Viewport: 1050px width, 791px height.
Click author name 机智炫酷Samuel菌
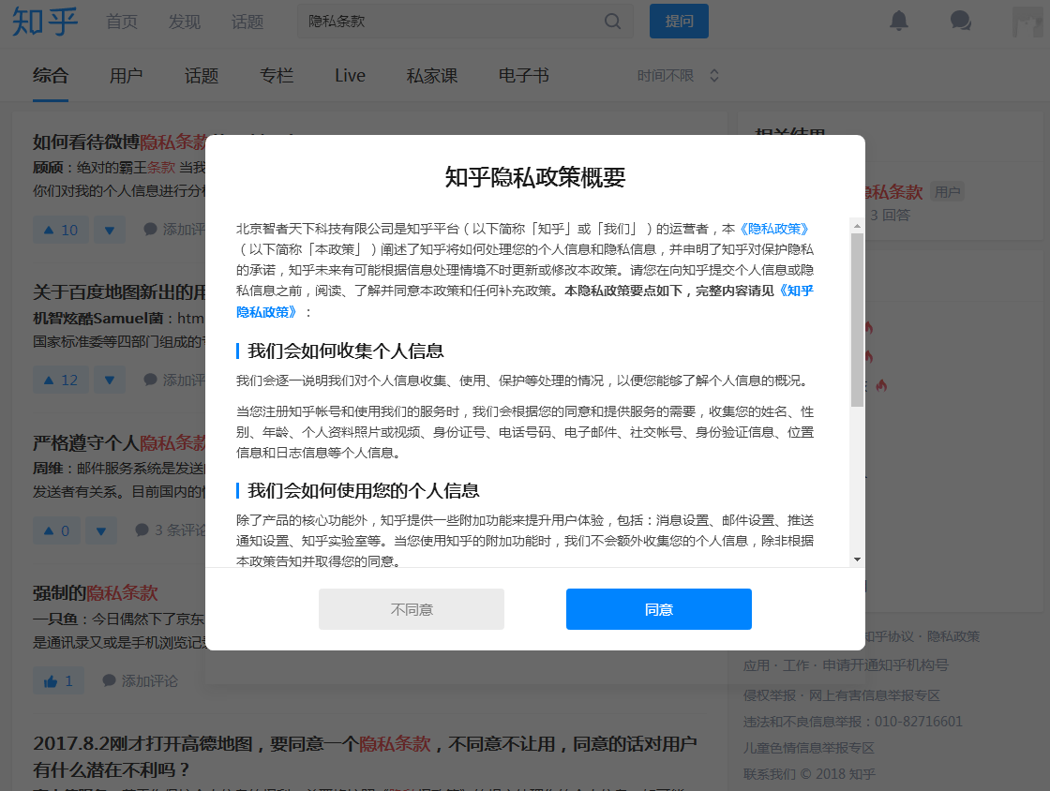tap(97, 318)
